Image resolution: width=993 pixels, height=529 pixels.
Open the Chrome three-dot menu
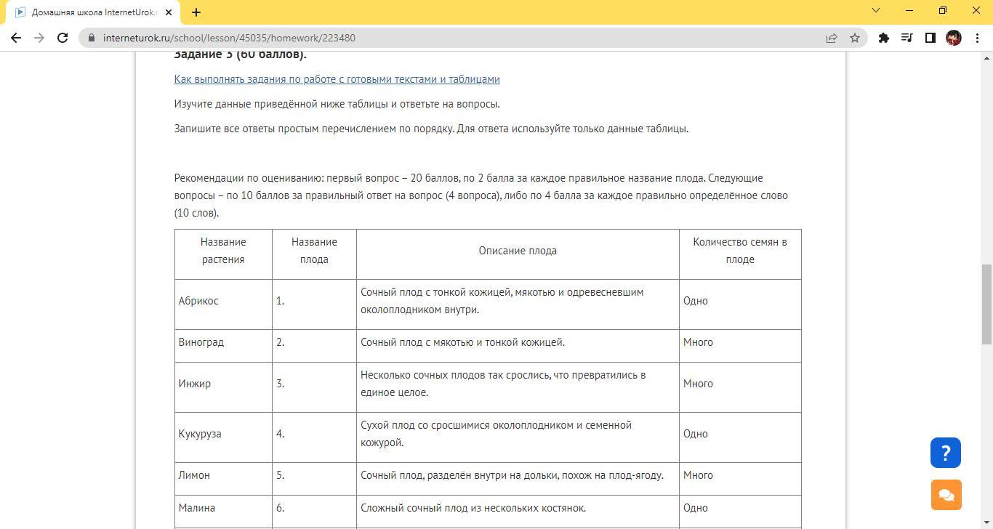[977, 38]
